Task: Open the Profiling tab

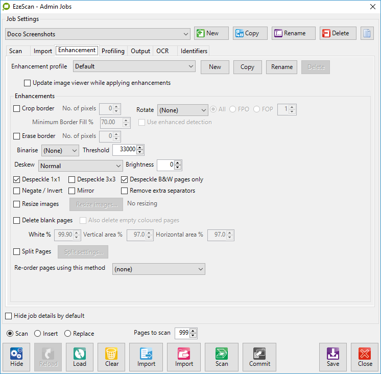Action: point(113,51)
